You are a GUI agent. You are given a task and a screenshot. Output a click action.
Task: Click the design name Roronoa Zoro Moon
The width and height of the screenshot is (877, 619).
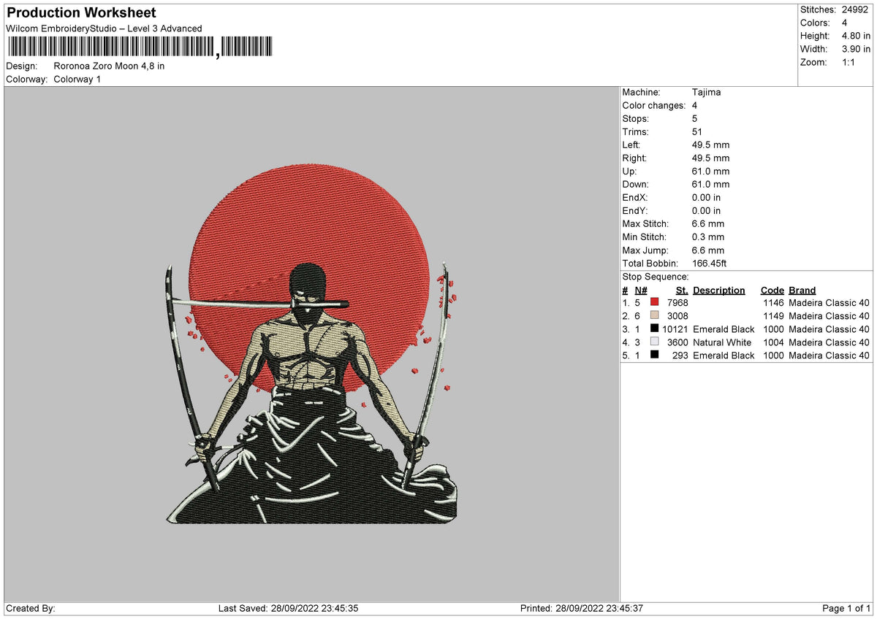pyautogui.click(x=110, y=66)
